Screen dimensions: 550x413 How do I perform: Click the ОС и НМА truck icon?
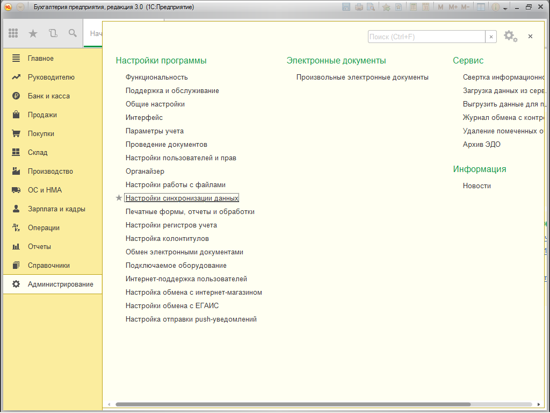(16, 190)
